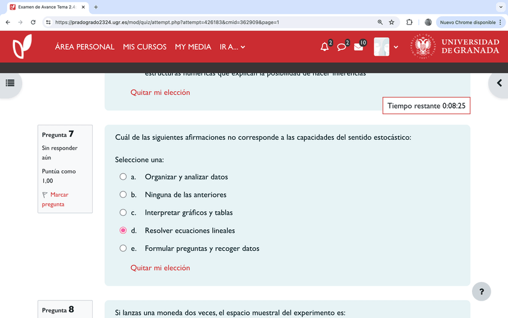This screenshot has height=318, width=508.
Task: Click the zoom magnifier in address bar
Action: click(x=380, y=22)
